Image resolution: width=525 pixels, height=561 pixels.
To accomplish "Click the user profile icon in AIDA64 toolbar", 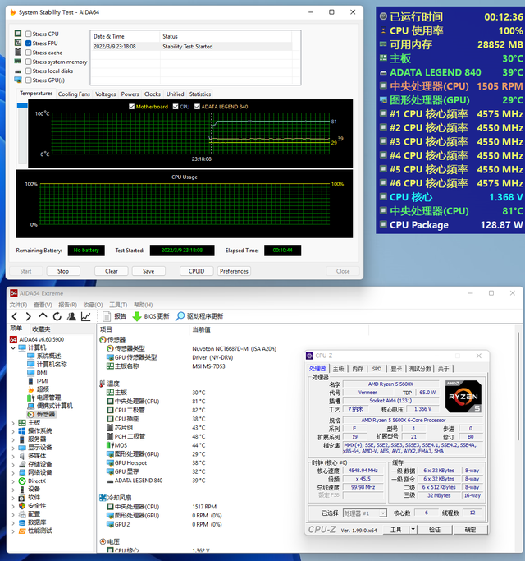I will (x=71, y=316).
